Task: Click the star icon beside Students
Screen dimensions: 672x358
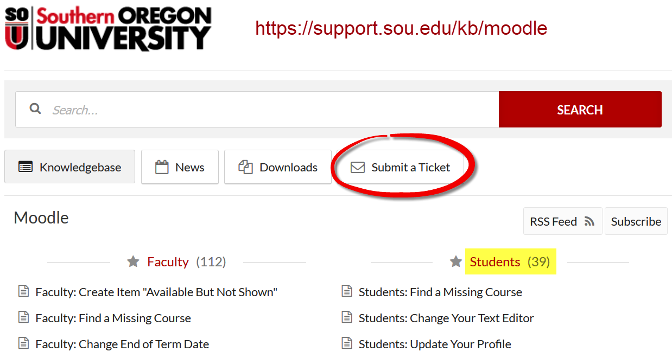Action: point(455,261)
